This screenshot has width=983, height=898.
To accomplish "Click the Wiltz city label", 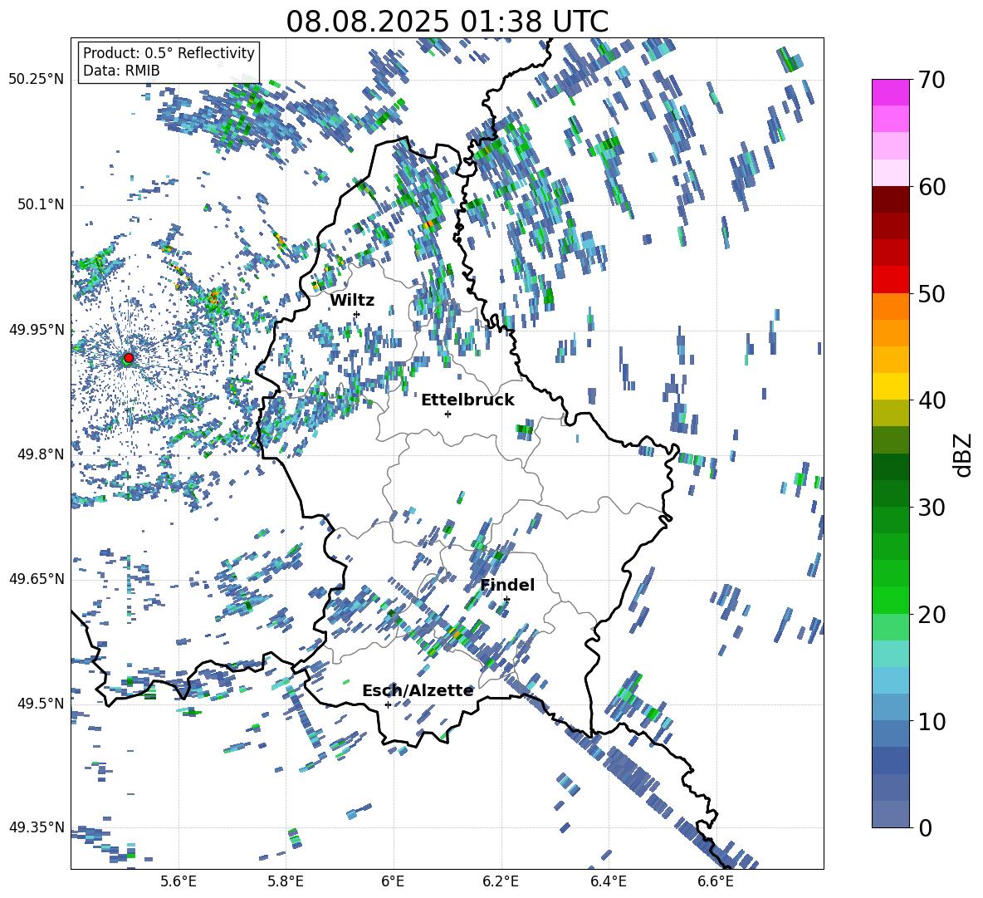I will coord(352,301).
